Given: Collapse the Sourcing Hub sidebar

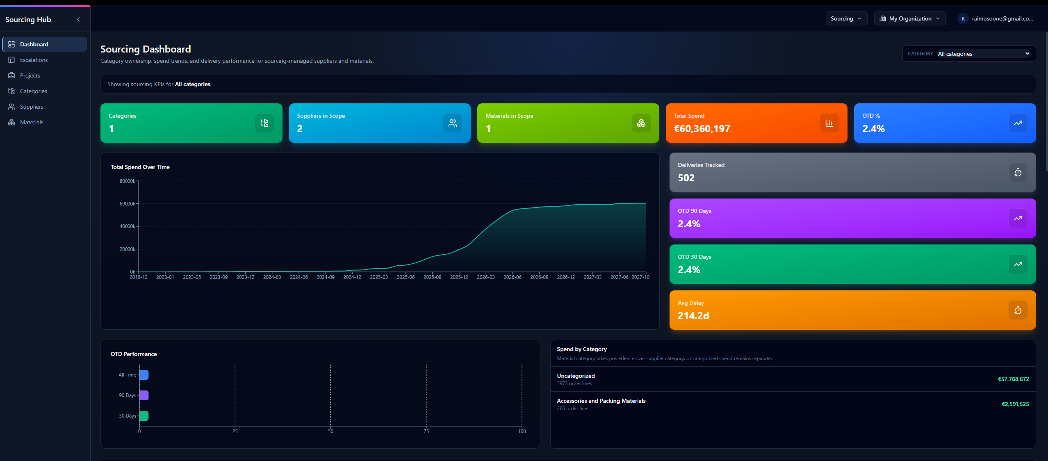Looking at the screenshot, I should (x=78, y=19).
